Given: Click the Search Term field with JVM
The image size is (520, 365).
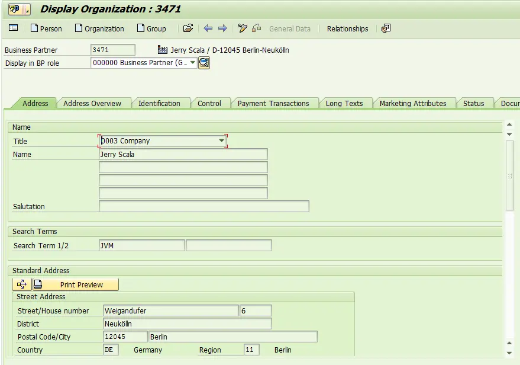Looking at the screenshot, I should click(141, 245).
